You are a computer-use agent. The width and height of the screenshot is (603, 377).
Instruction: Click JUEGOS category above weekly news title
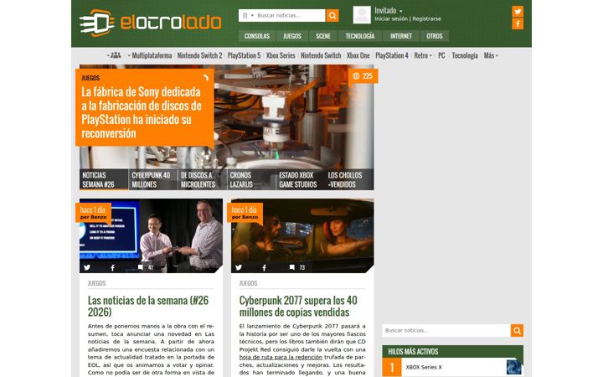96,283
